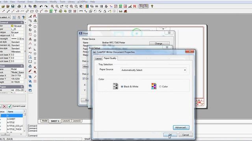Select the Color radio button
The height and width of the screenshot is (141, 252).
[x=160, y=87]
